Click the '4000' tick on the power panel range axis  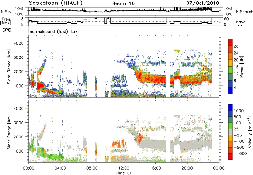point(18,43)
